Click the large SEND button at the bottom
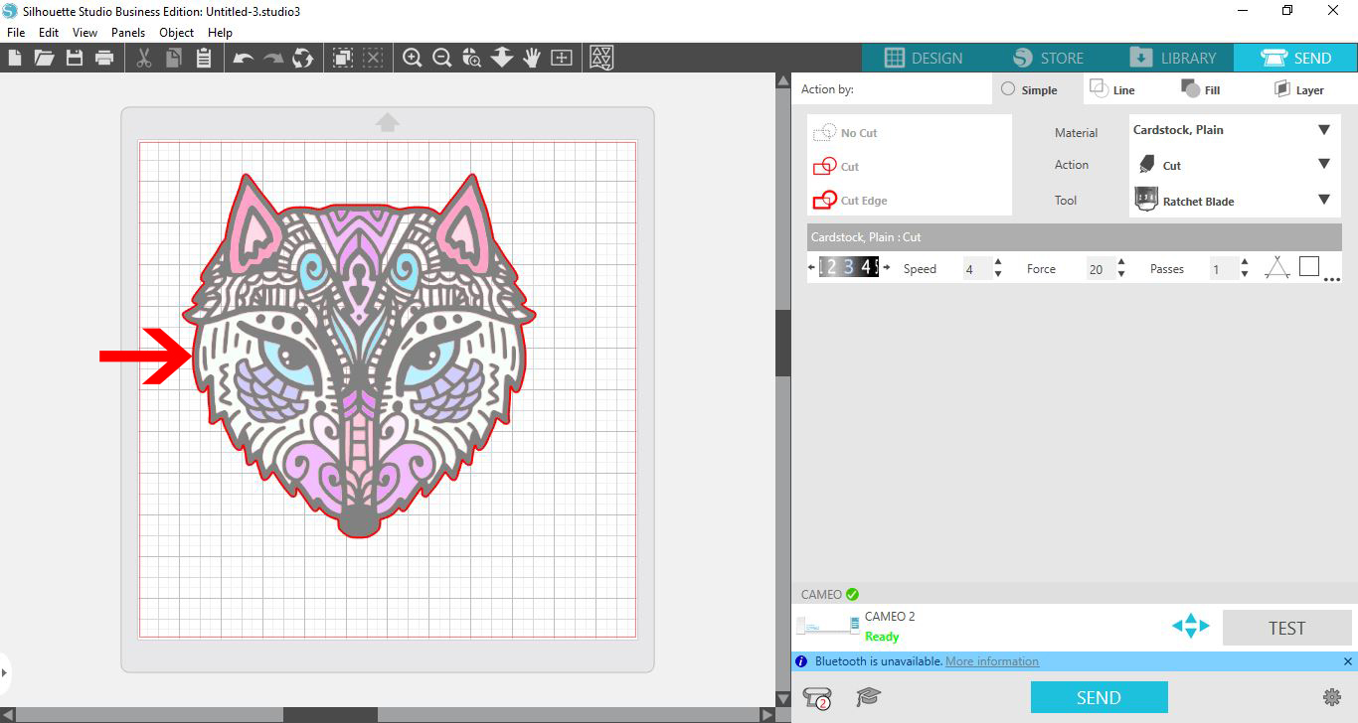The height and width of the screenshot is (723, 1358). [1099, 697]
